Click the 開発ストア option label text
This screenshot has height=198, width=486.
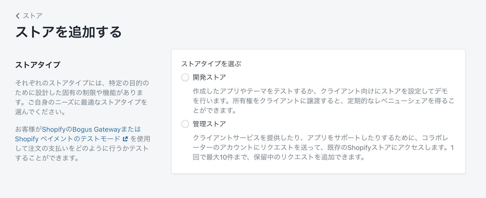point(209,78)
